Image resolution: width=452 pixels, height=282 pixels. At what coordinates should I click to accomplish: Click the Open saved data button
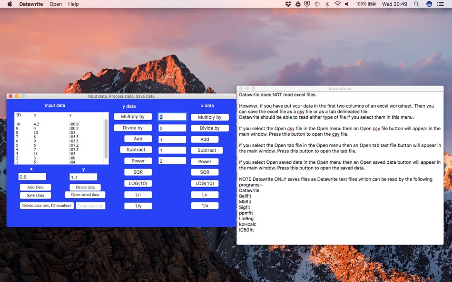coord(85,195)
